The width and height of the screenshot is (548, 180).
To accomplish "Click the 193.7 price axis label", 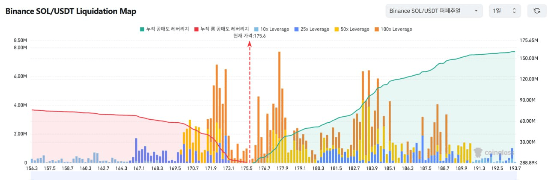I will point(515,168).
